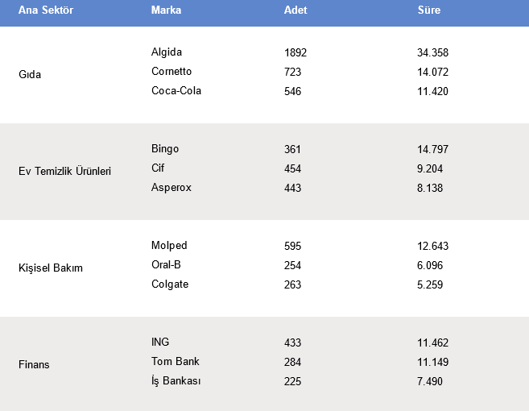This screenshot has height=411, width=529.
Task: Click the Süre column header
Action: (x=429, y=10)
